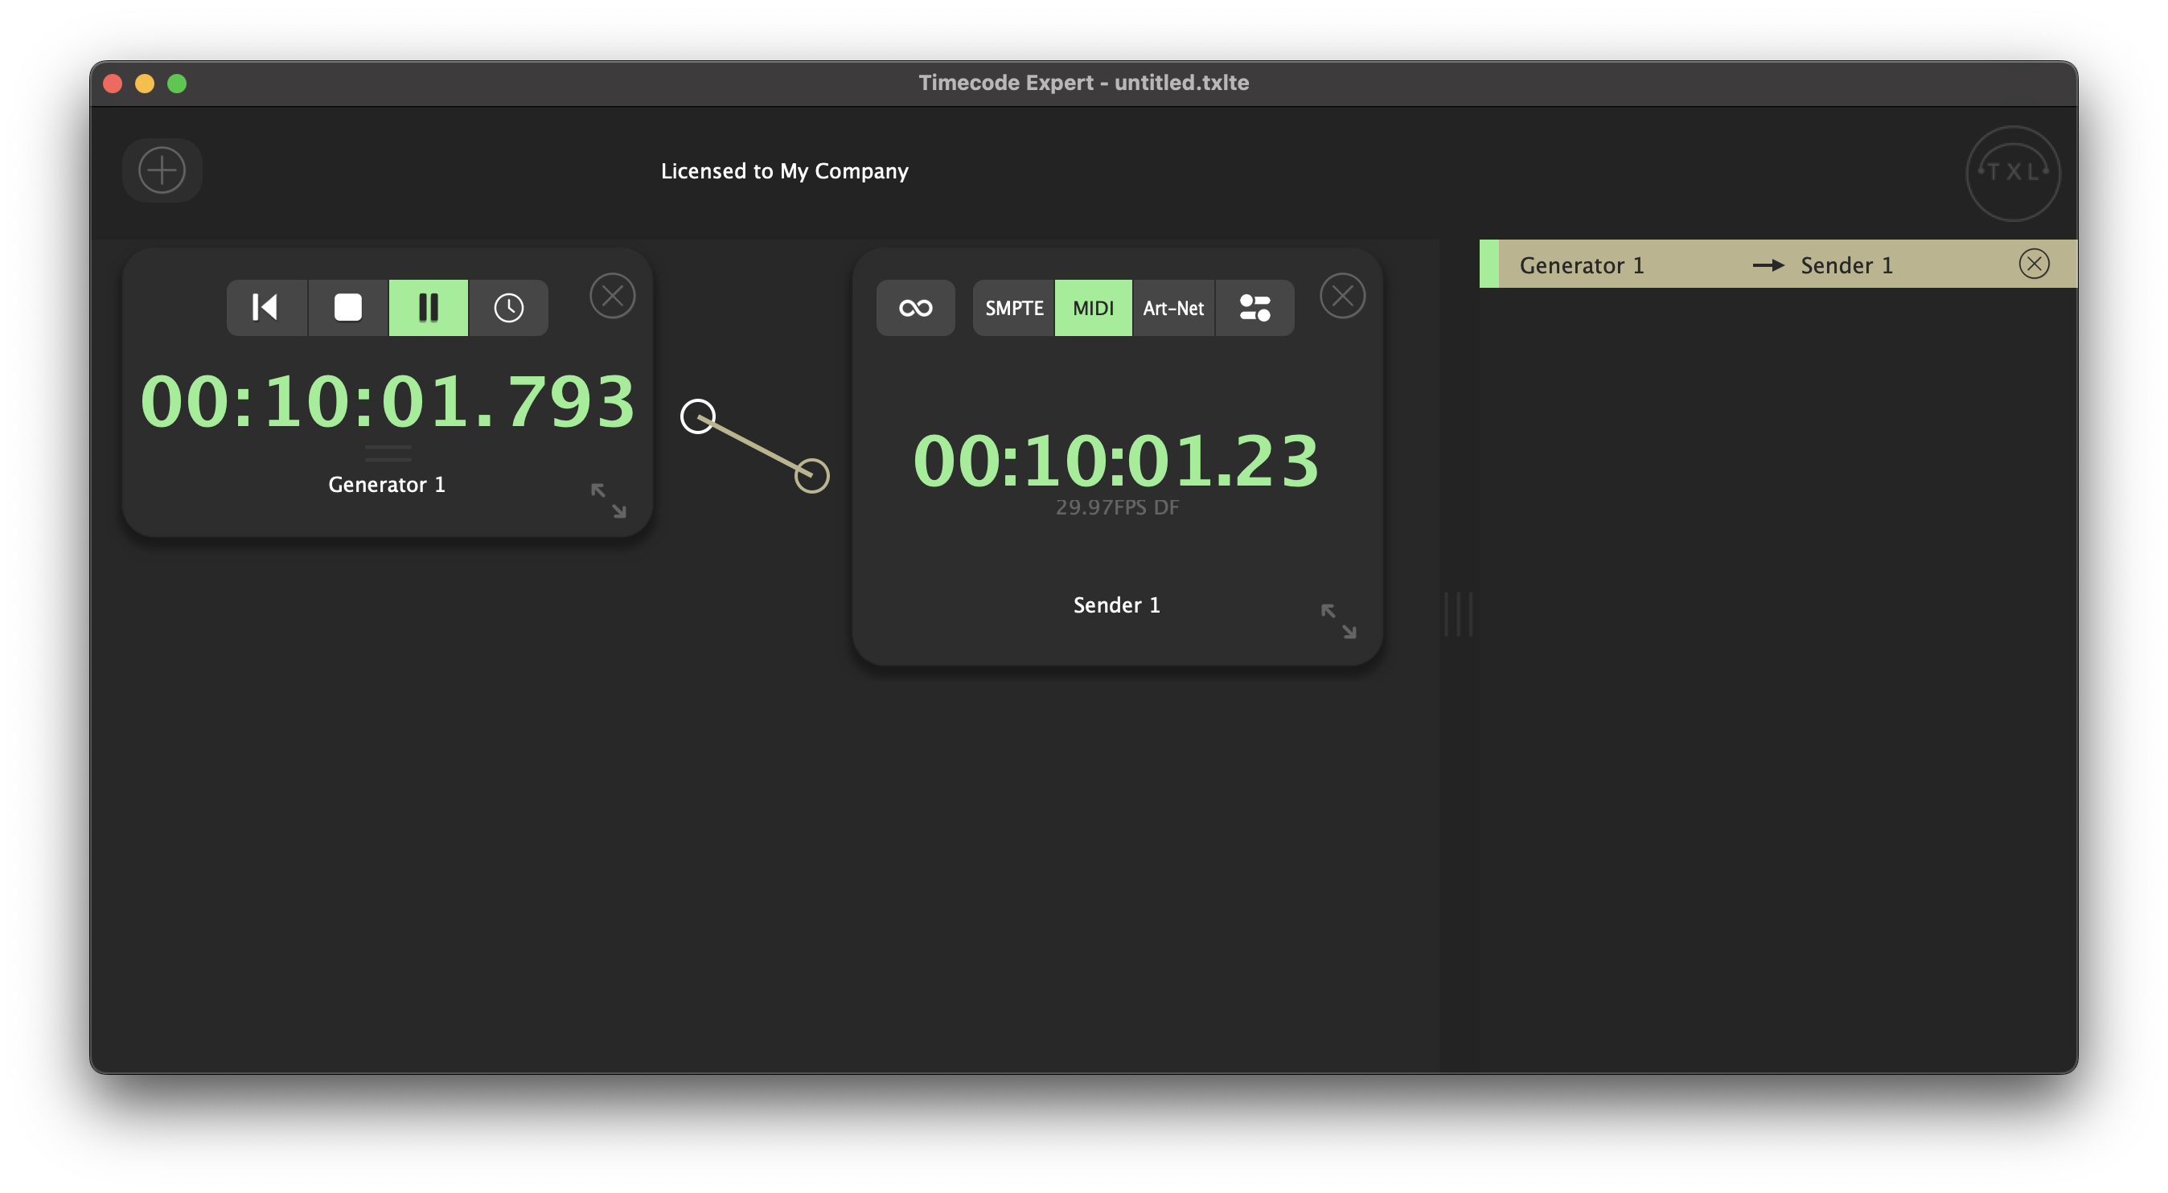Click the TXL logo icon
This screenshot has width=2168, height=1193.
click(2012, 174)
